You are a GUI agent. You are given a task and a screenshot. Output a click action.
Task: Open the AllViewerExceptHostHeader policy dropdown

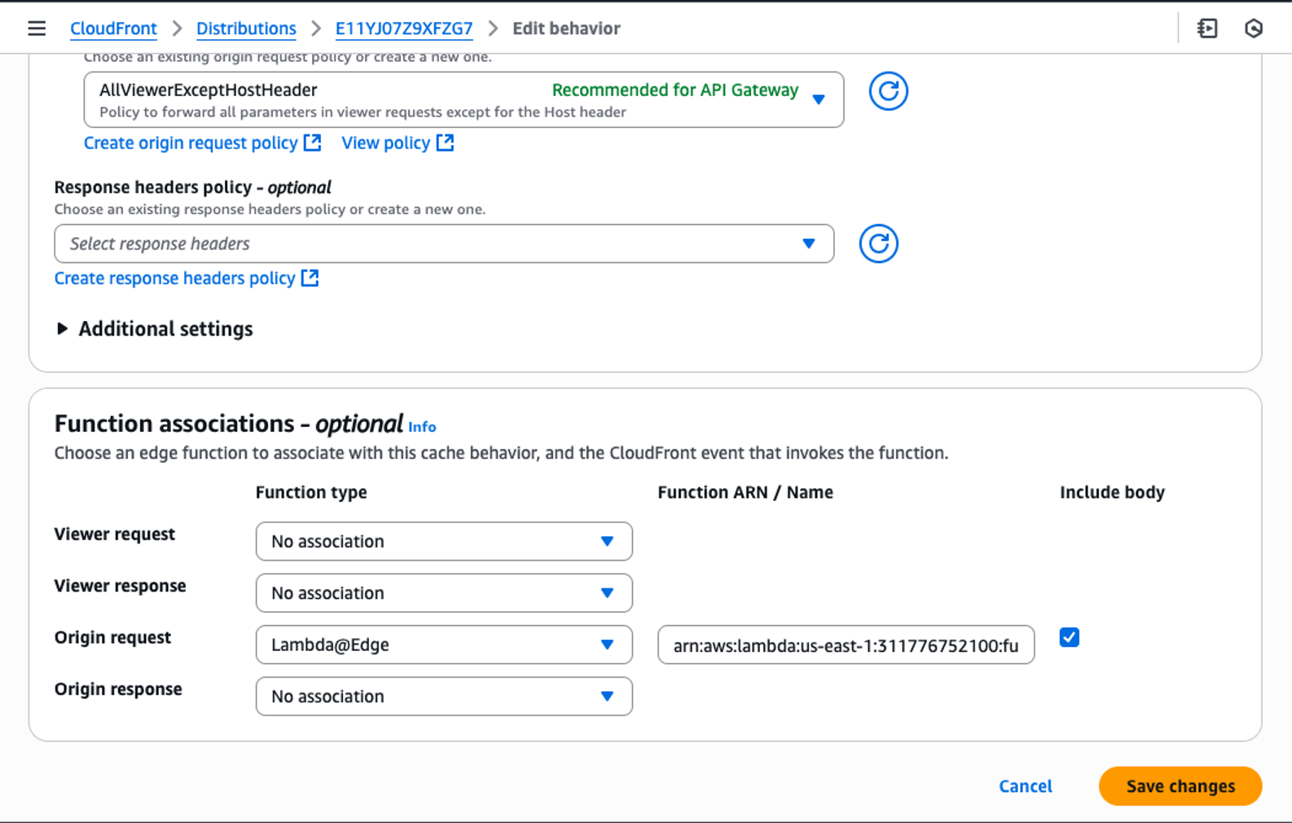tap(464, 99)
